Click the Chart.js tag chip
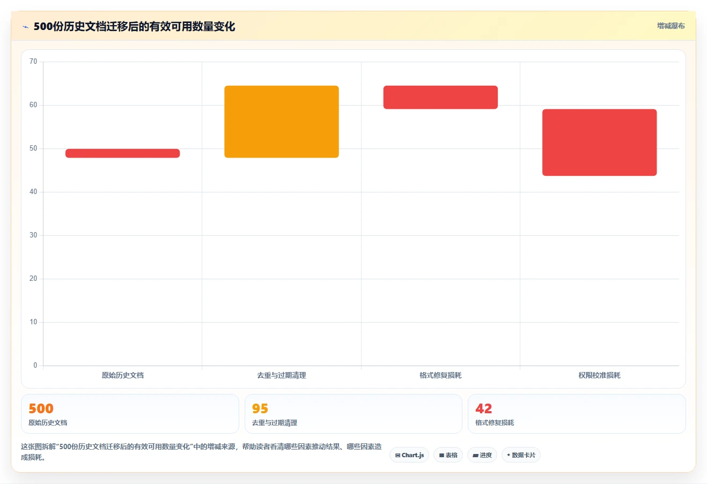This screenshot has width=707, height=484. [409, 455]
